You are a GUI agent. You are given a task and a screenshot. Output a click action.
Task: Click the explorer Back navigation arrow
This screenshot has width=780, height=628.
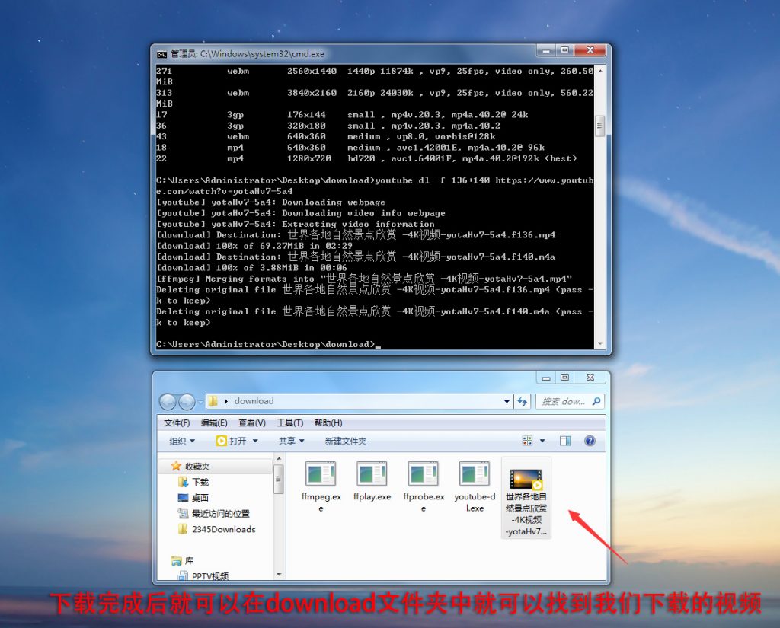(168, 402)
